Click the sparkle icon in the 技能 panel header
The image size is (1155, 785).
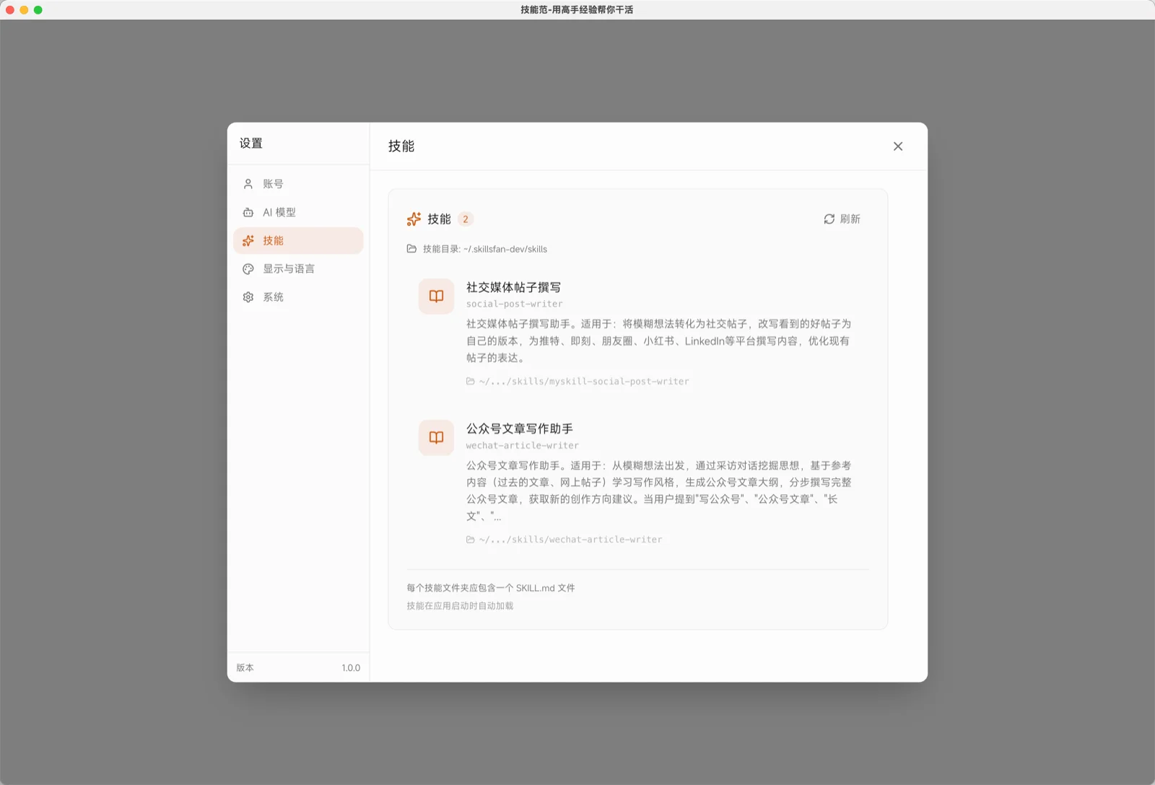[x=414, y=219]
